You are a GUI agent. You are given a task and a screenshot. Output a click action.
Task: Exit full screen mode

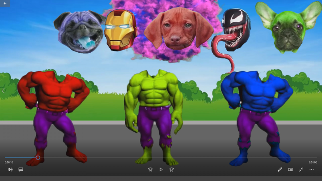pos(301,169)
